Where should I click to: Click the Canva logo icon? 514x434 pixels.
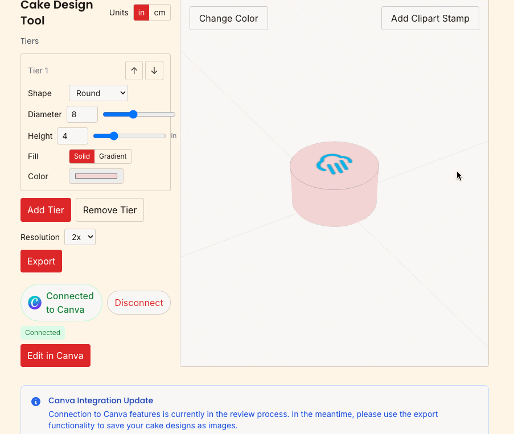pyautogui.click(x=35, y=303)
